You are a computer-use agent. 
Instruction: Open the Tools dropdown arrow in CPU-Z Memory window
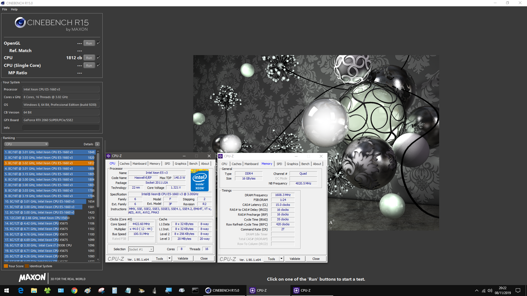[x=281, y=259]
